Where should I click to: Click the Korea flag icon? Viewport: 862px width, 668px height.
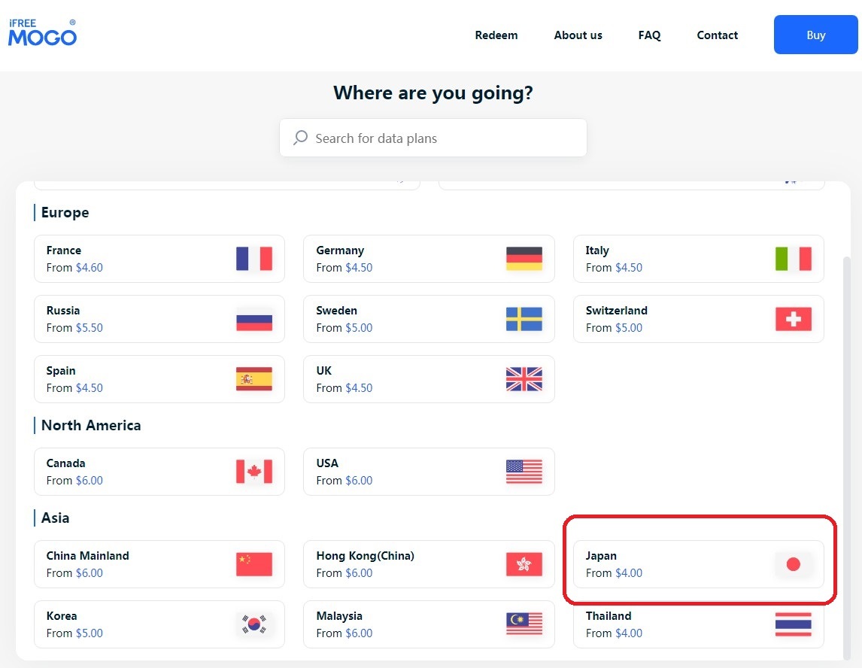[x=253, y=624]
